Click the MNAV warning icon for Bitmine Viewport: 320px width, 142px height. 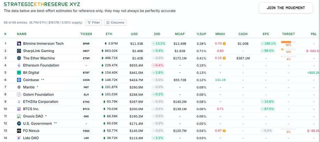coord(224,44)
